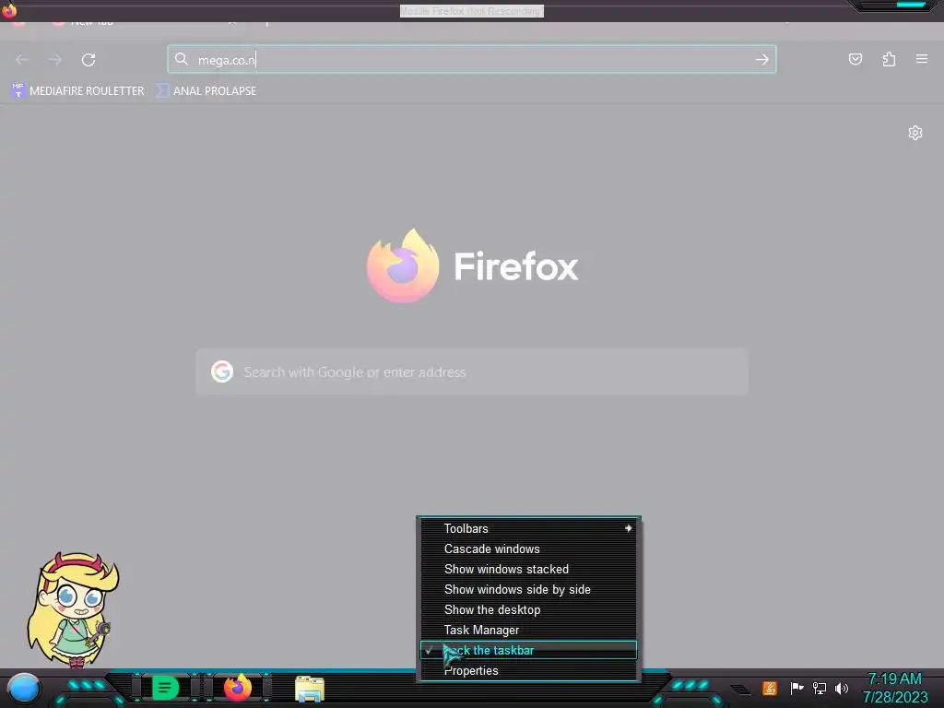944x708 pixels.
Task: Expand the Toolbars submenu
Action: 528,528
